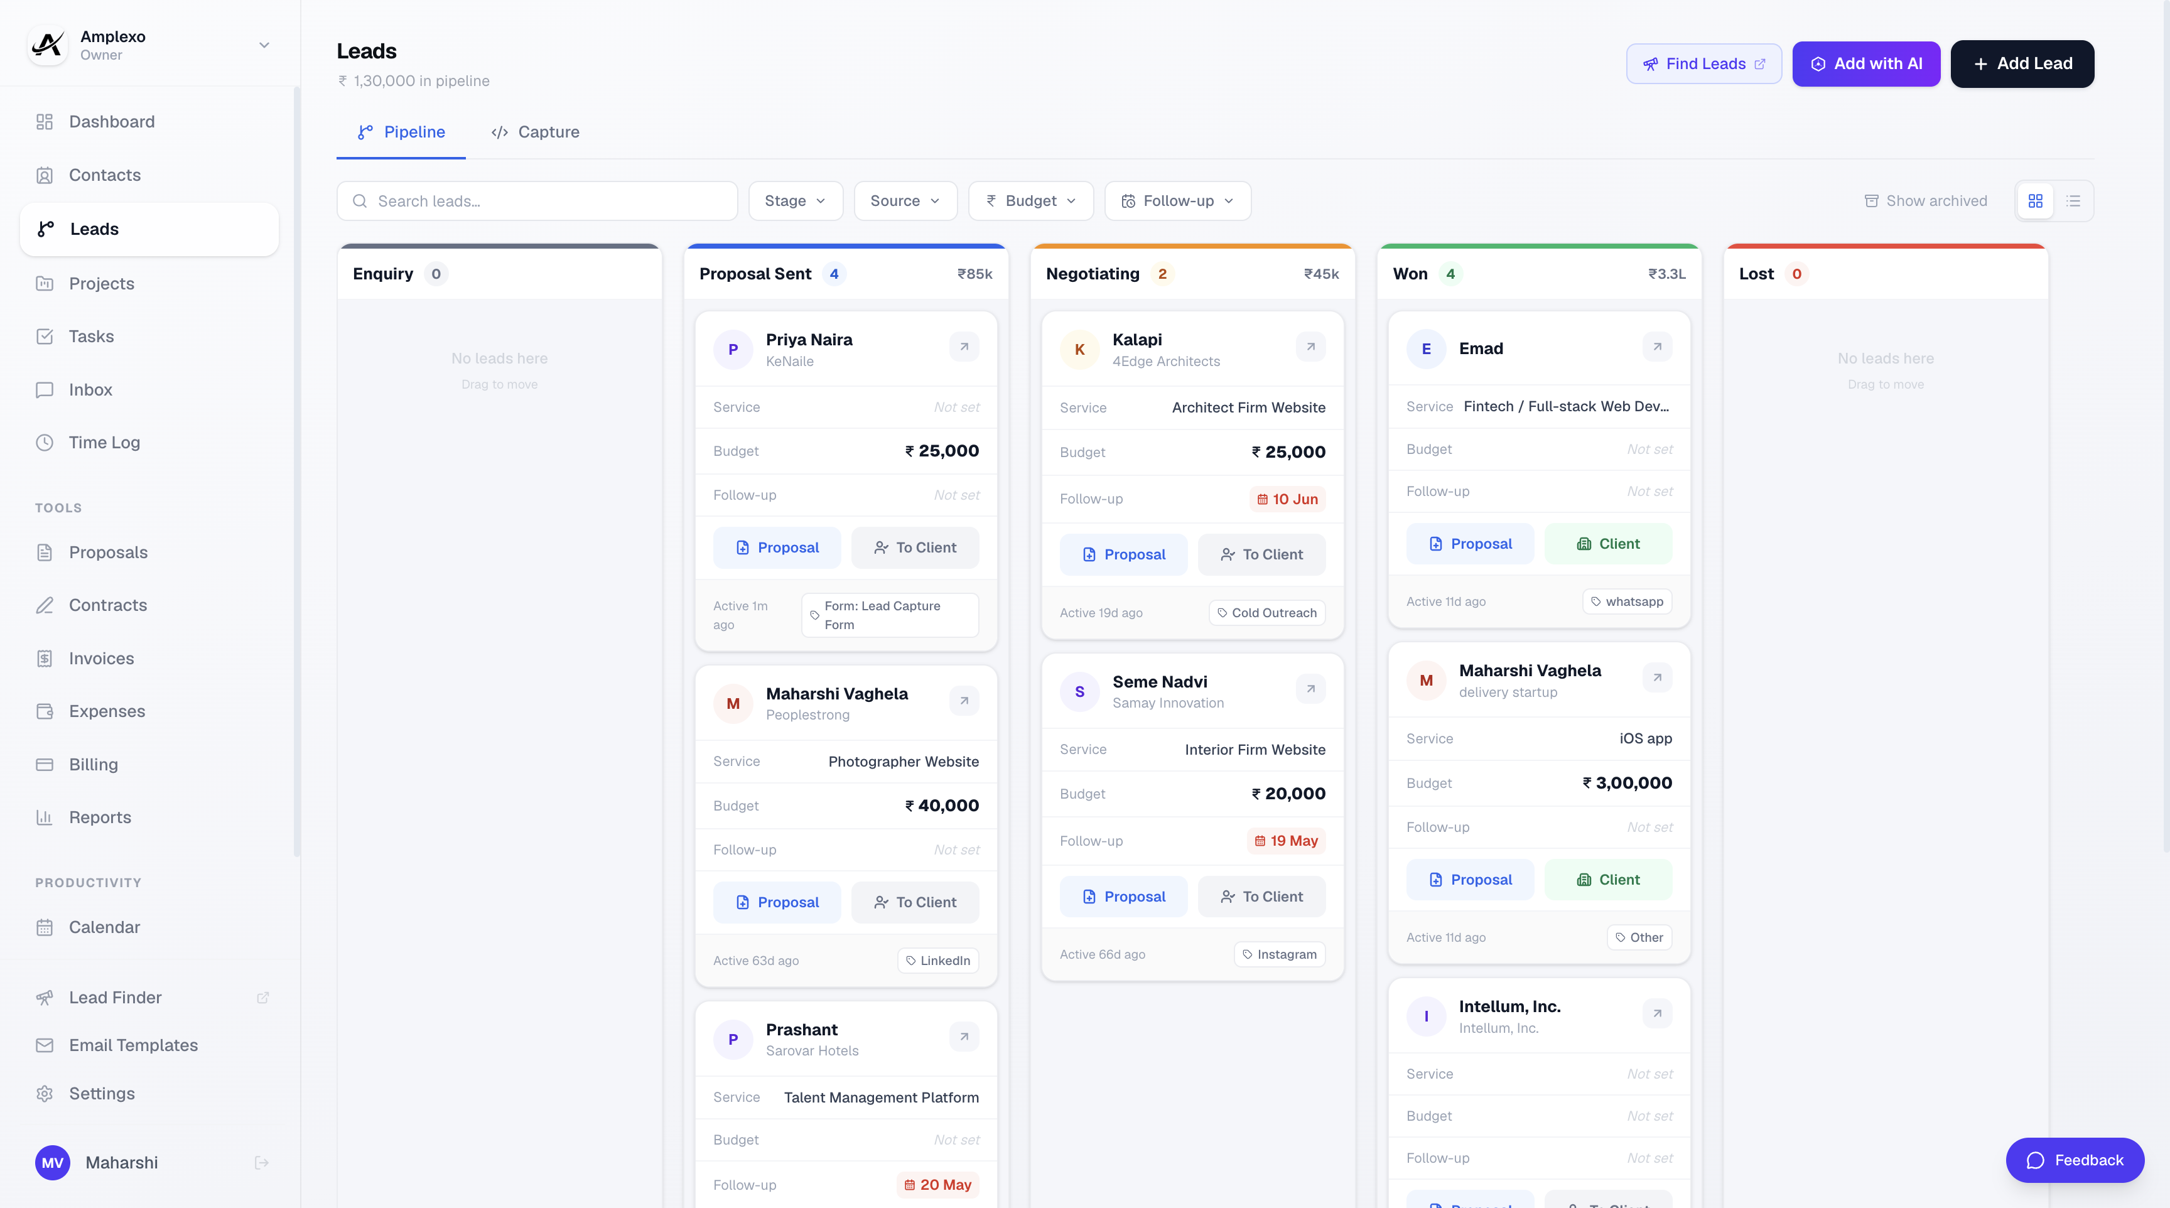This screenshot has height=1208, width=2170.
Task: Select the Pipeline tab
Action: pos(401,132)
